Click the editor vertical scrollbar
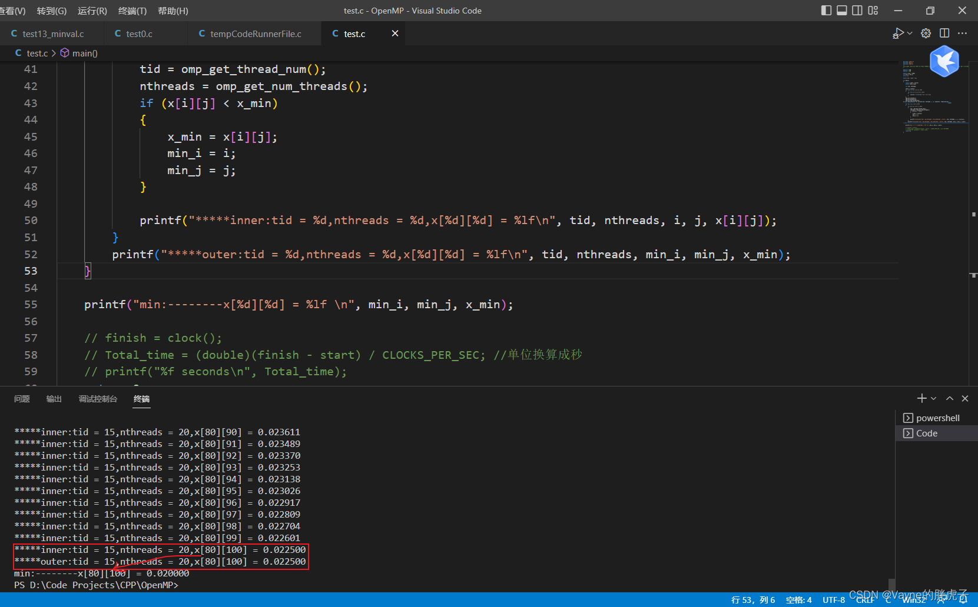This screenshot has width=978, height=607. coord(973,224)
